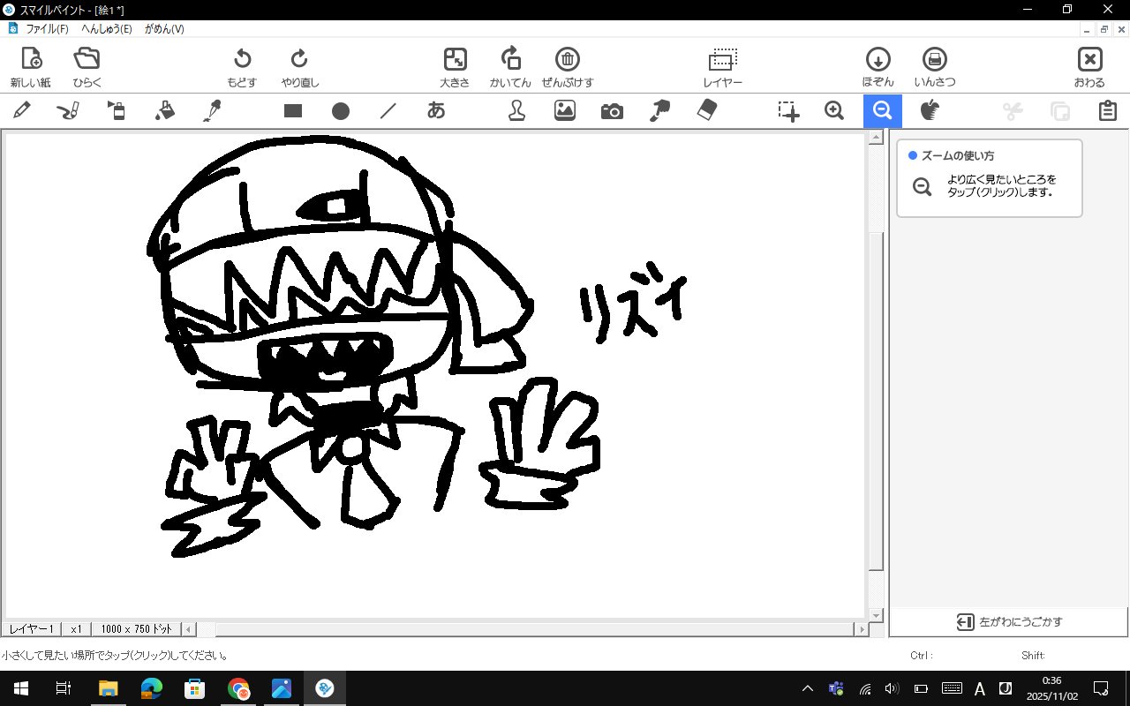Click the ほぞん save button

tap(878, 67)
